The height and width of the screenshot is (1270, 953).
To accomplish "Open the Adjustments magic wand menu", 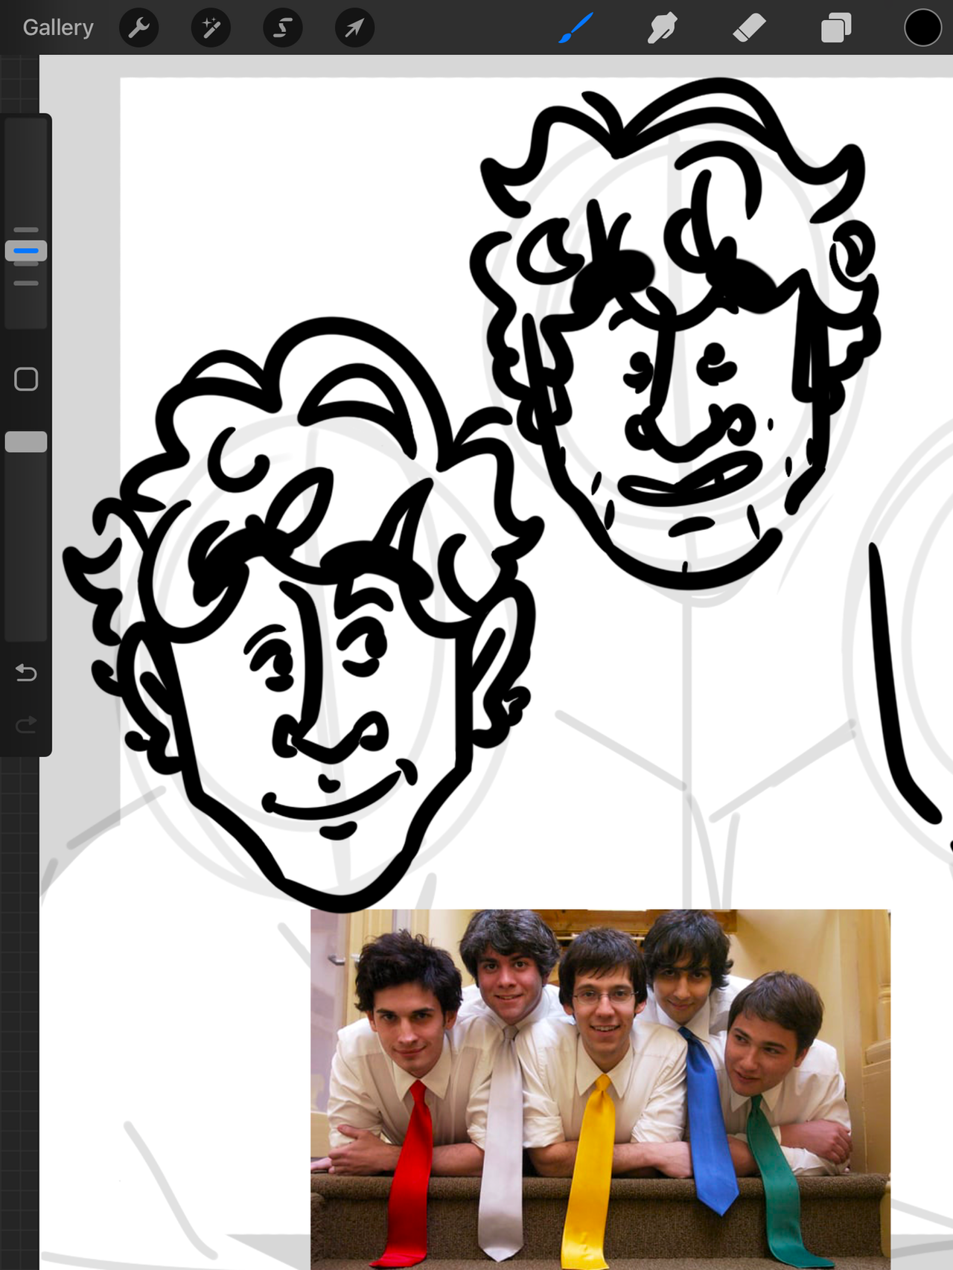I will 211,28.
